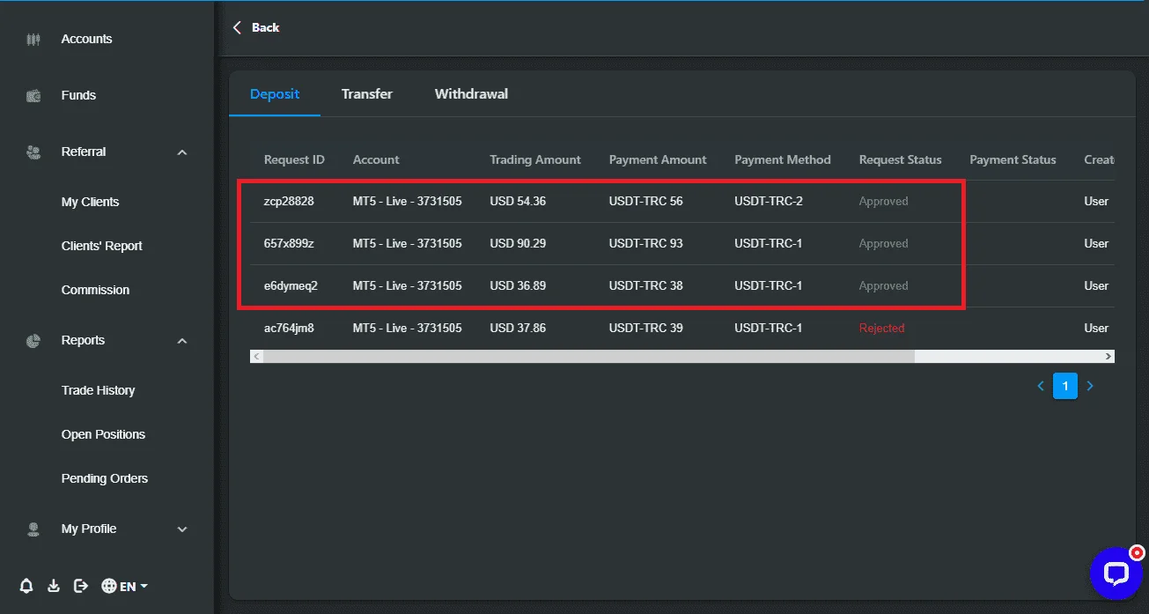Click Approved status in 657x899z row
Viewport: 1149px width, 614px height.
[884, 244]
